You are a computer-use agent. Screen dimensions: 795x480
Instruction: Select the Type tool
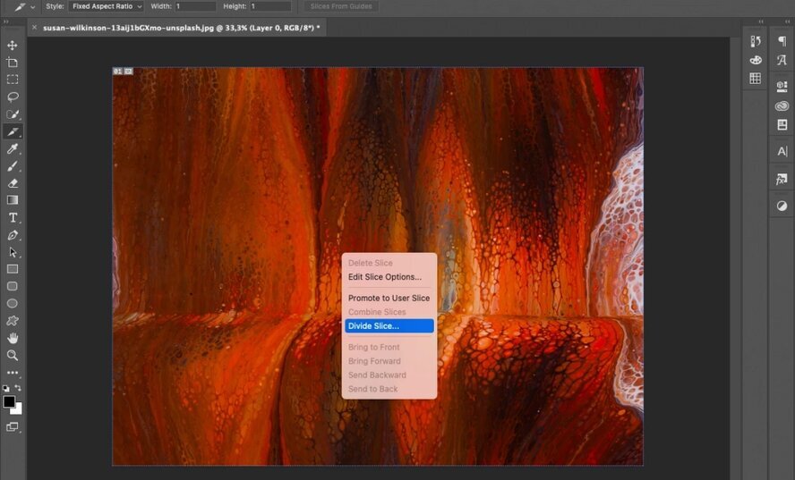pyautogui.click(x=13, y=218)
